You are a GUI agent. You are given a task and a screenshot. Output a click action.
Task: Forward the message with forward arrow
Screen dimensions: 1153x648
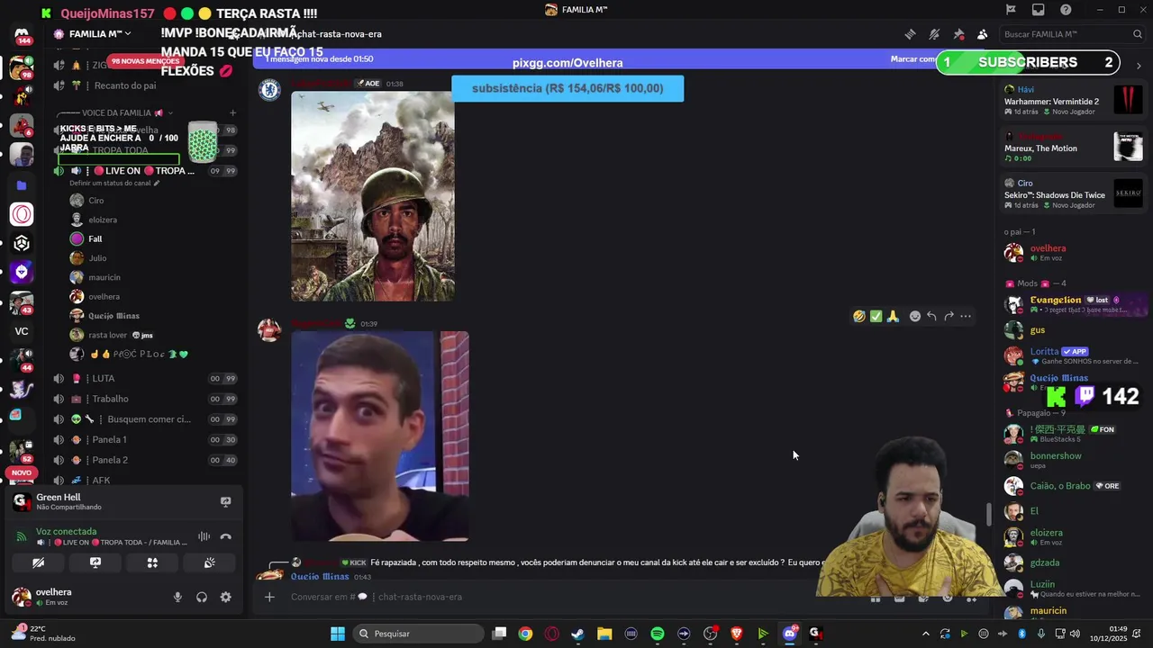[x=949, y=316]
